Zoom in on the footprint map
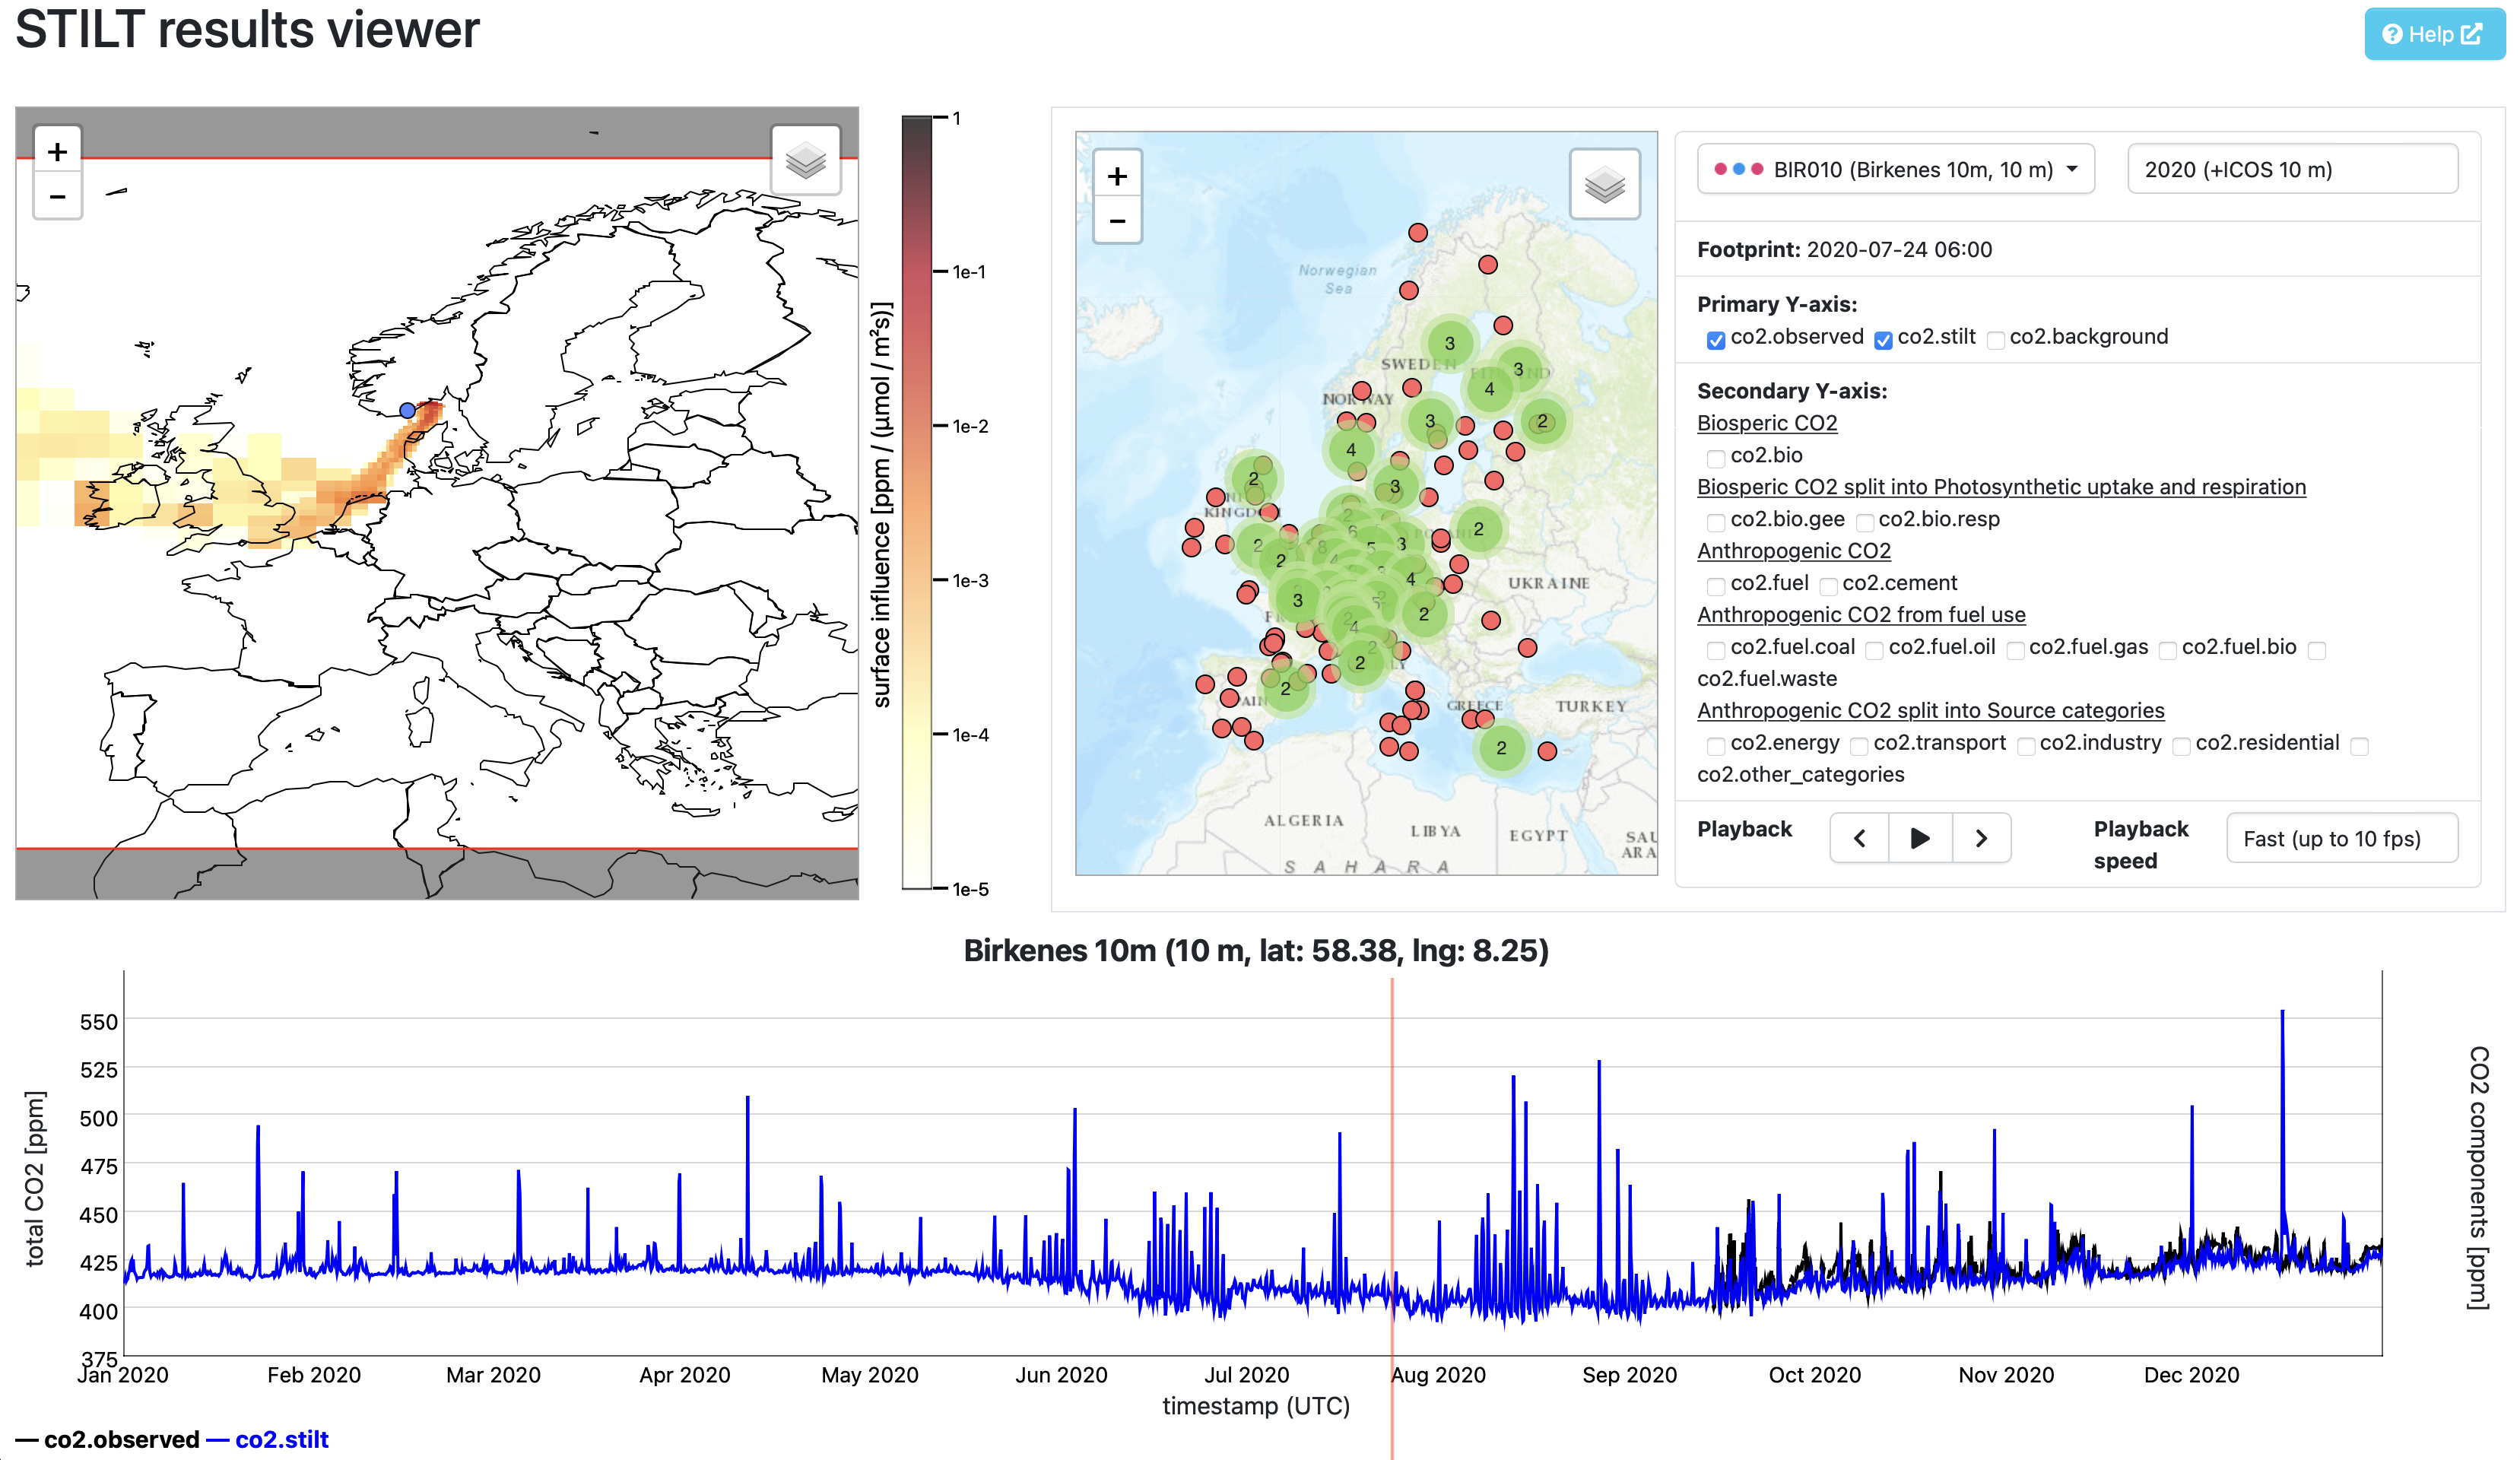 [x=57, y=152]
